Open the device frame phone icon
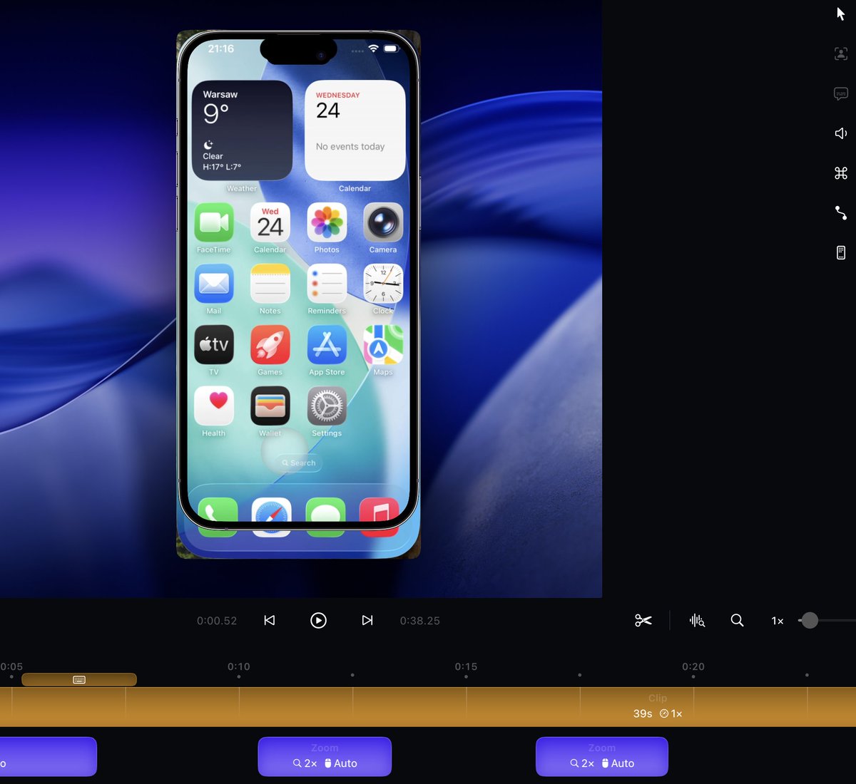This screenshot has width=856, height=784. click(x=841, y=252)
